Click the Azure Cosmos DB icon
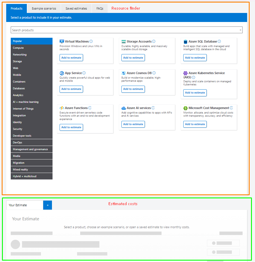 point(123,73)
